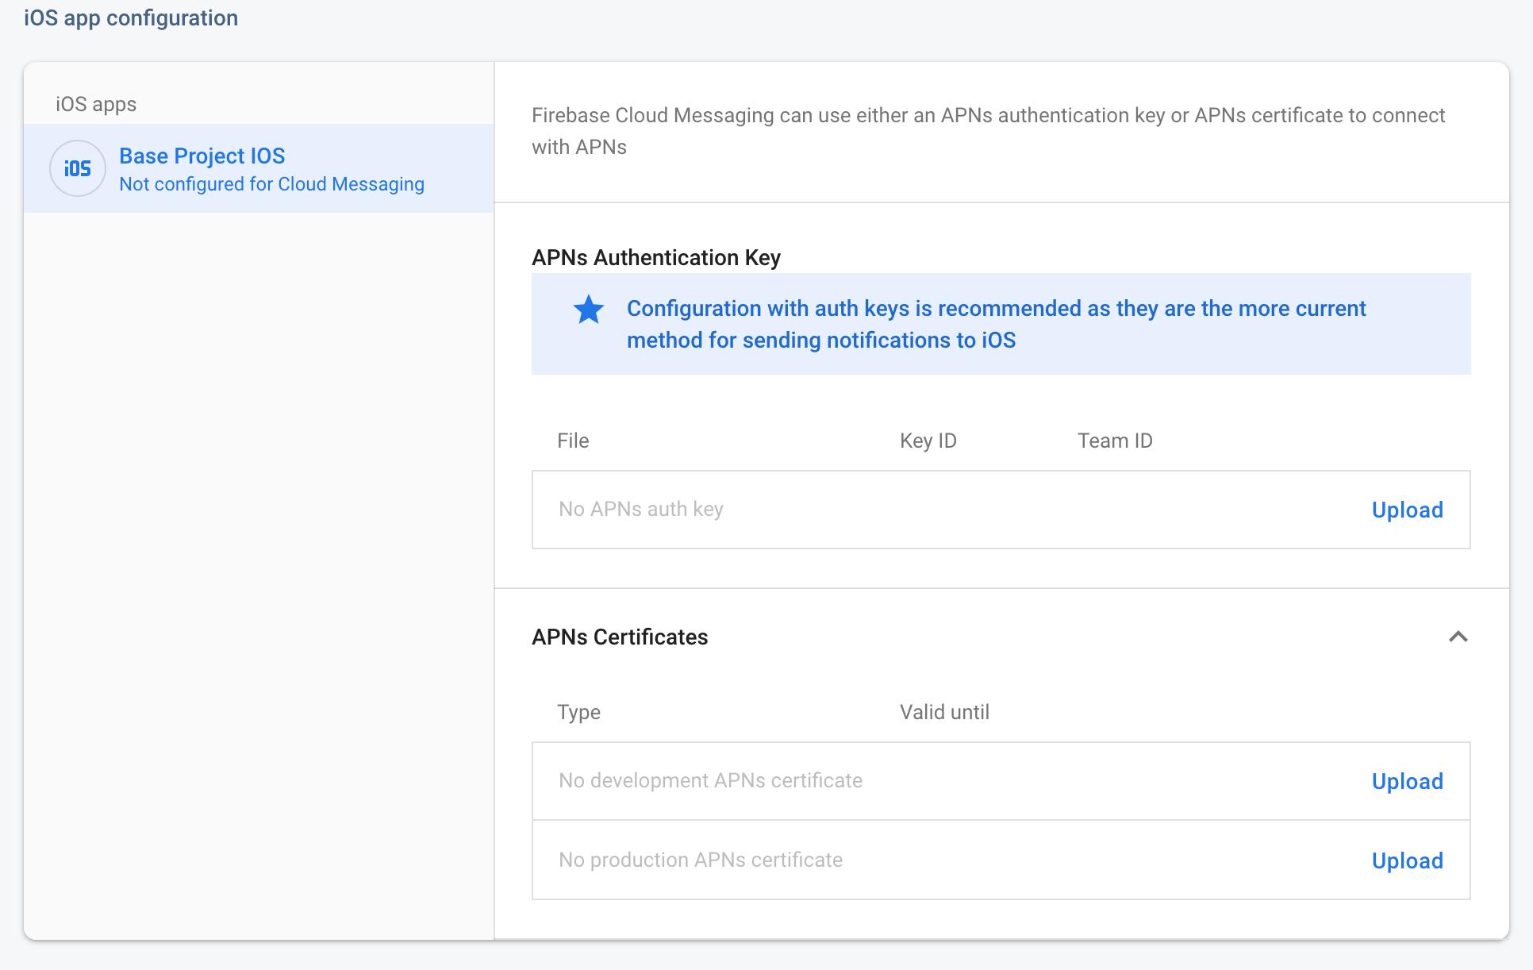
Task: Click the Type column header
Action: click(578, 712)
